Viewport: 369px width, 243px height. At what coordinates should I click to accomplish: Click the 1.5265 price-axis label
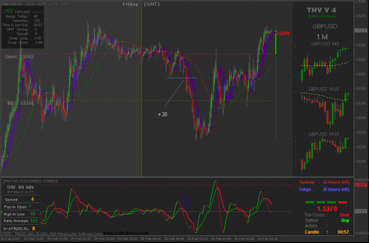pyautogui.click(x=361, y=45)
